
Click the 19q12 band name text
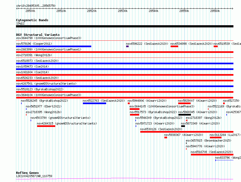point(20,23)
